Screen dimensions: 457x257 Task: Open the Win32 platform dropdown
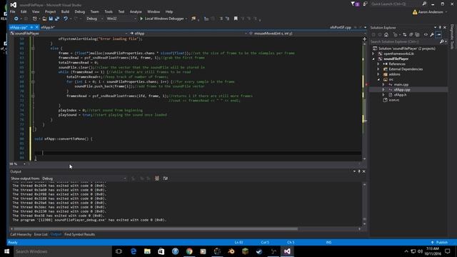(121, 19)
